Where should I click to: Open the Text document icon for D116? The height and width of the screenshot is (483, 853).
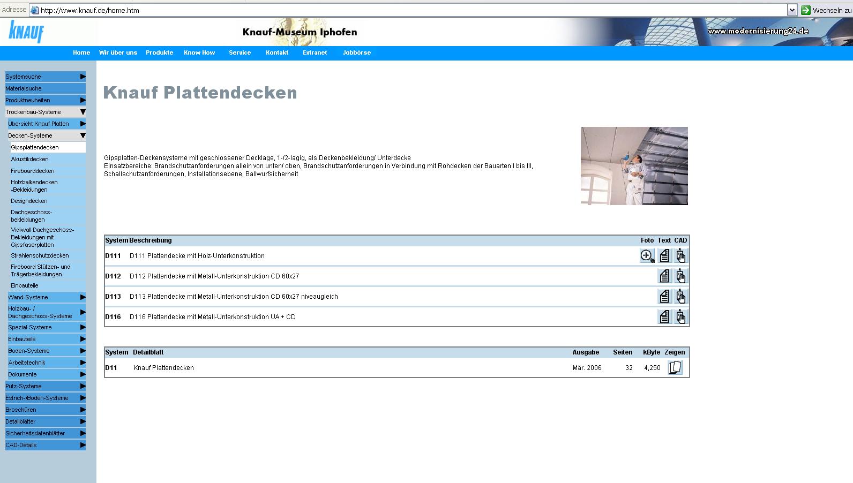click(664, 317)
